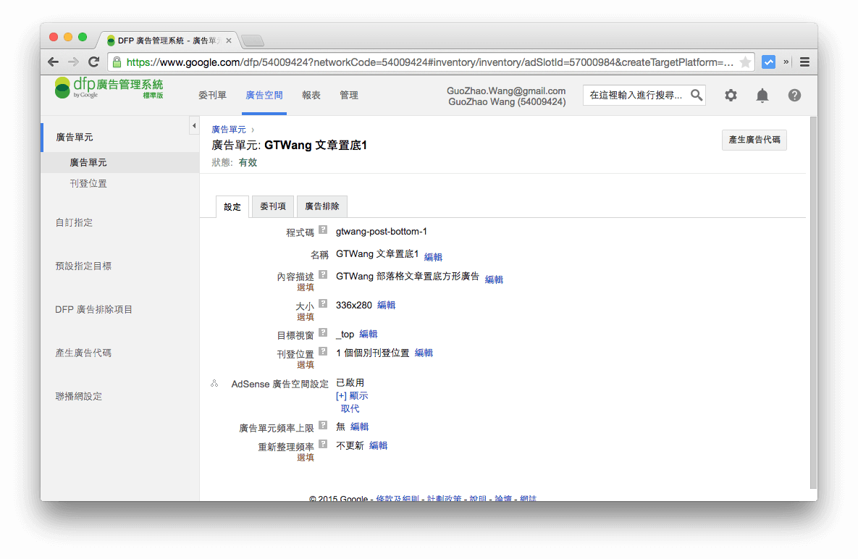The height and width of the screenshot is (559, 858).
Task: Click the search magnifier icon
Action: click(x=696, y=95)
